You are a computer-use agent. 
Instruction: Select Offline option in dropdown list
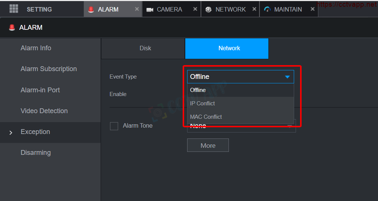198,90
